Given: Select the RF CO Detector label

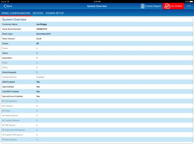Looking at the screenshot, I should (9, 101).
